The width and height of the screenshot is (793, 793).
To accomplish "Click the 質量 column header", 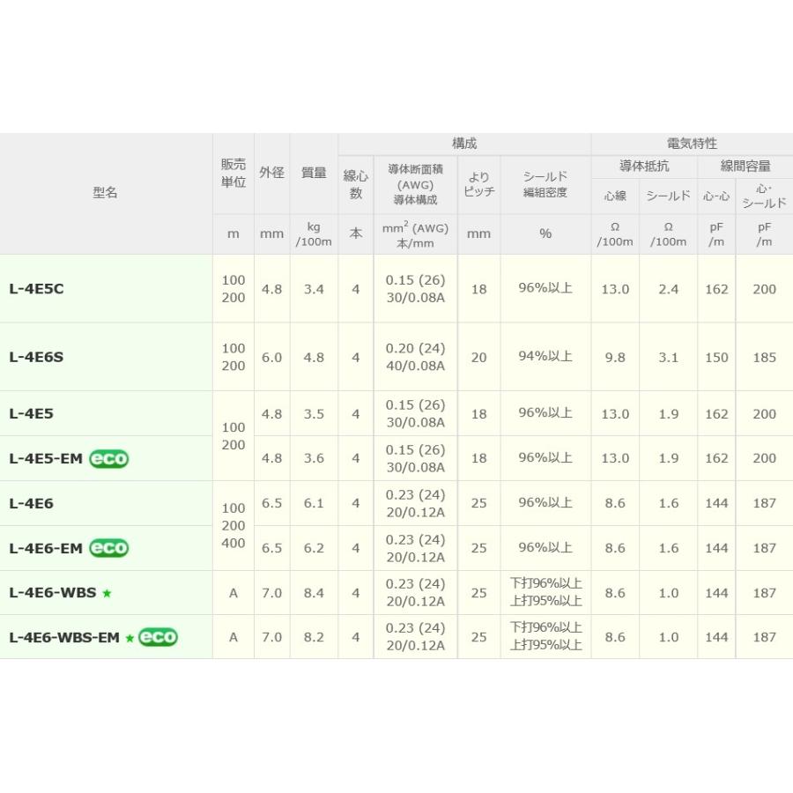I will click(x=314, y=173).
